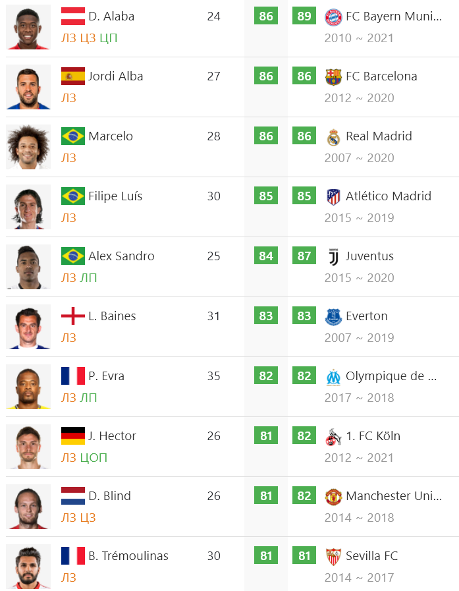This screenshot has width=459, height=591.
Task: Open the Jordi Alba player link
Action: pos(116,76)
